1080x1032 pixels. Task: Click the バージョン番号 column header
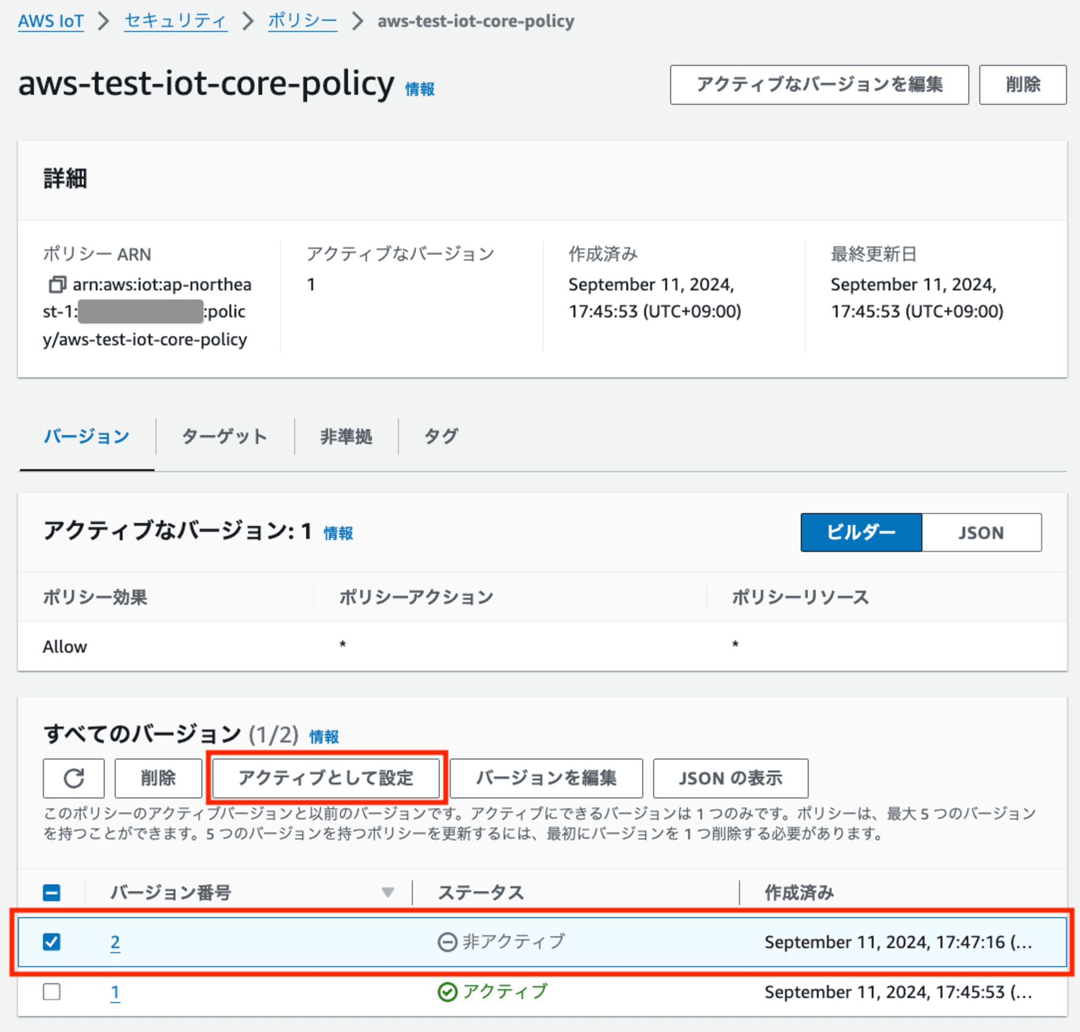click(171, 892)
